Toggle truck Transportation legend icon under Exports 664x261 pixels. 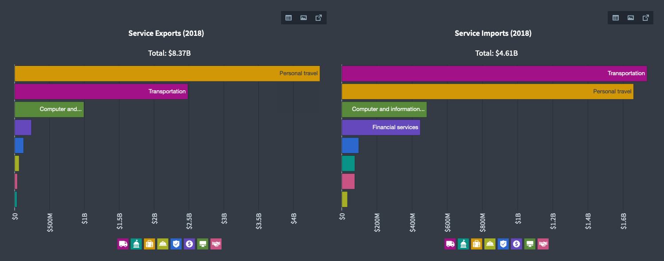click(x=123, y=244)
